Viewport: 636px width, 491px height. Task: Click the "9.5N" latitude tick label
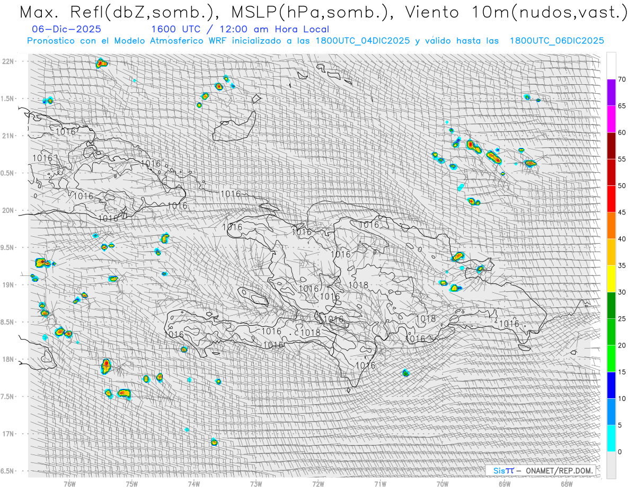coord(6,247)
